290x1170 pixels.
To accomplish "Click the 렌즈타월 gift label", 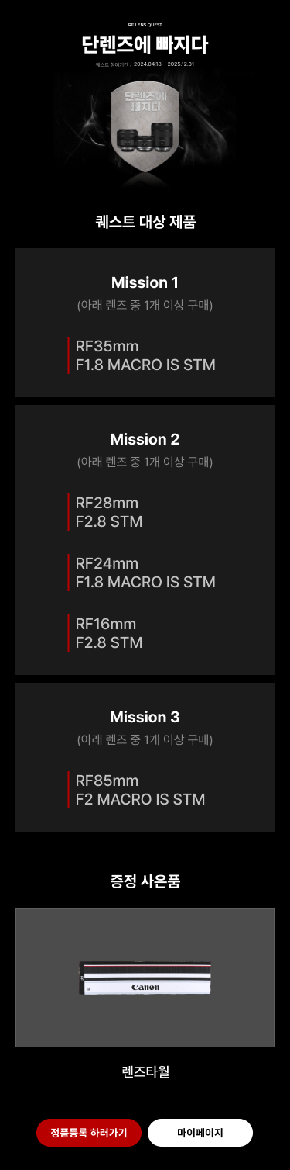I will (145, 1072).
